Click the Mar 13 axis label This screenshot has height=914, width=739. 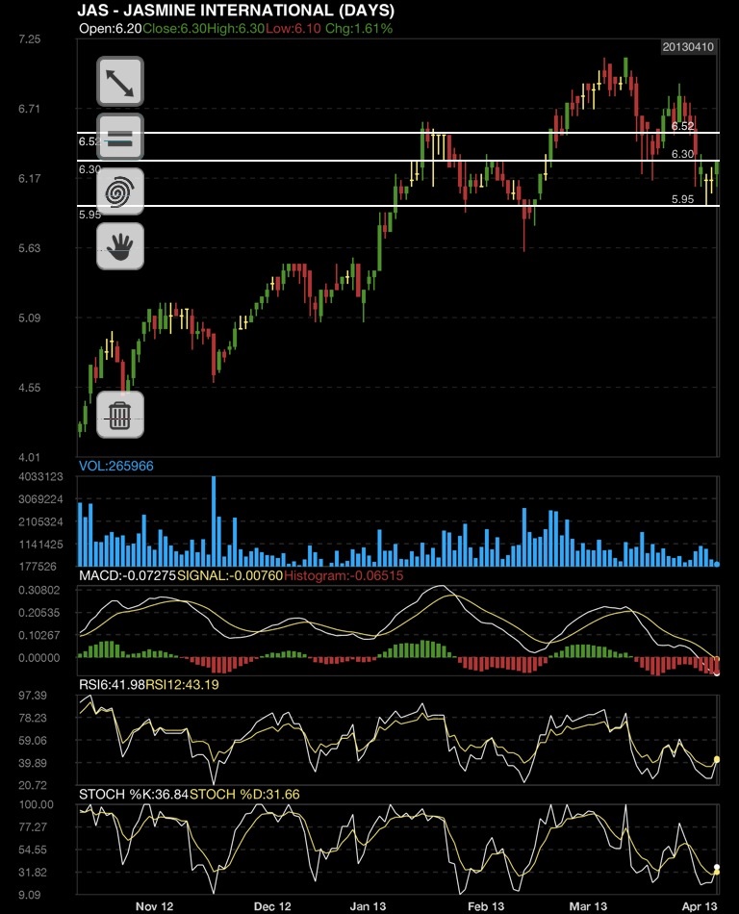(x=588, y=906)
